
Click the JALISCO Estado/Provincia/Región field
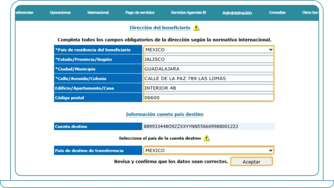(209, 59)
